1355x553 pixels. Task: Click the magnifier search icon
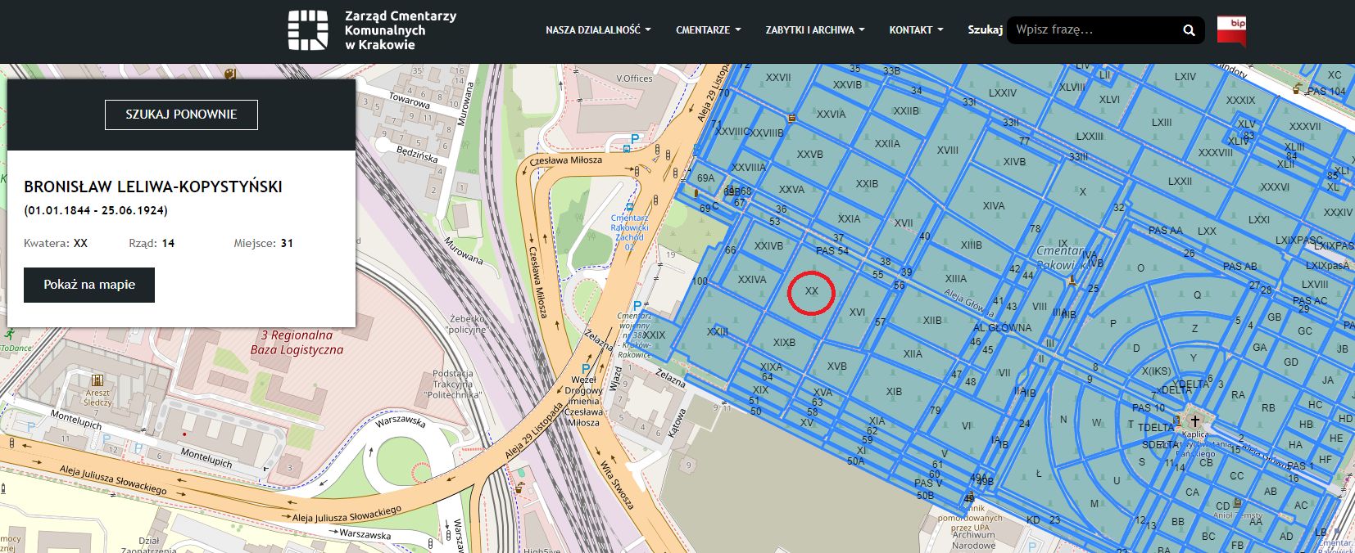coord(1189,30)
